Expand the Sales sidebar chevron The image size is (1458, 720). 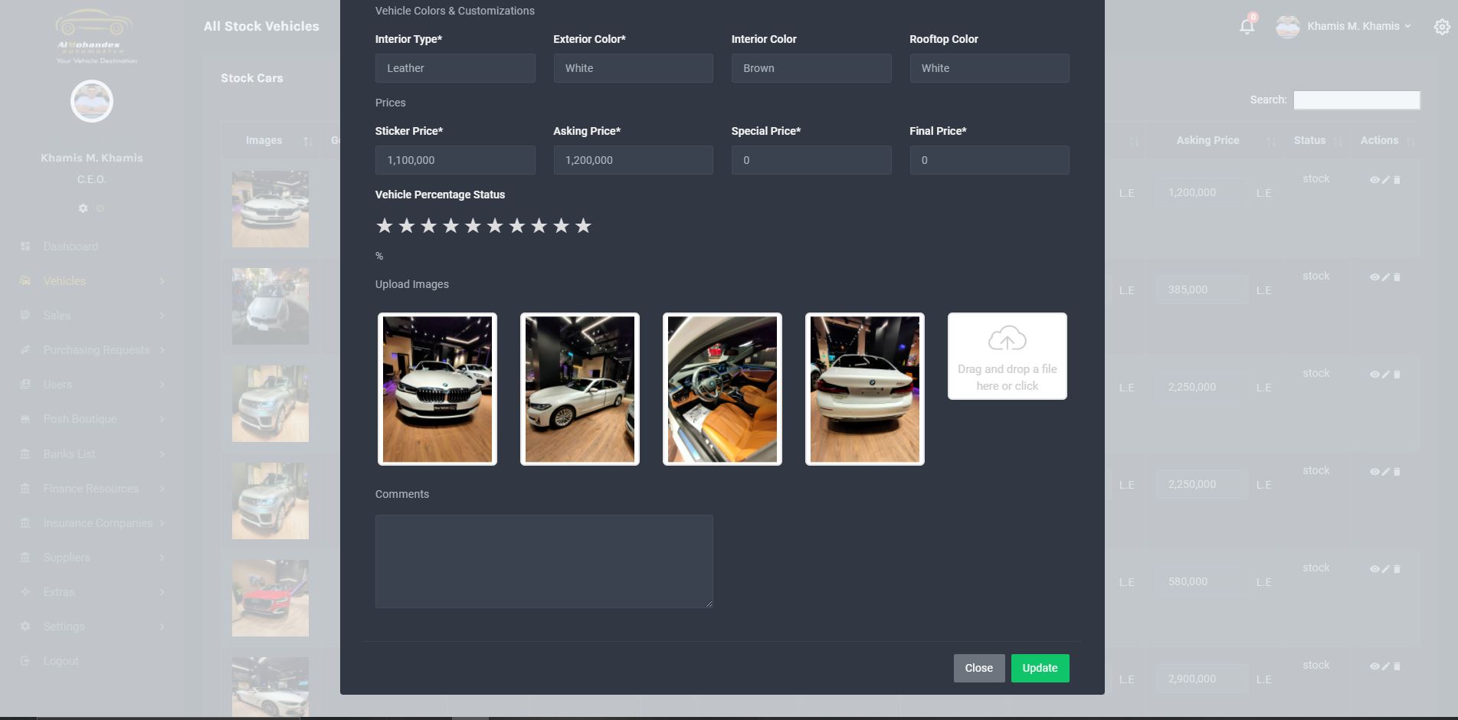click(x=162, y=316)
